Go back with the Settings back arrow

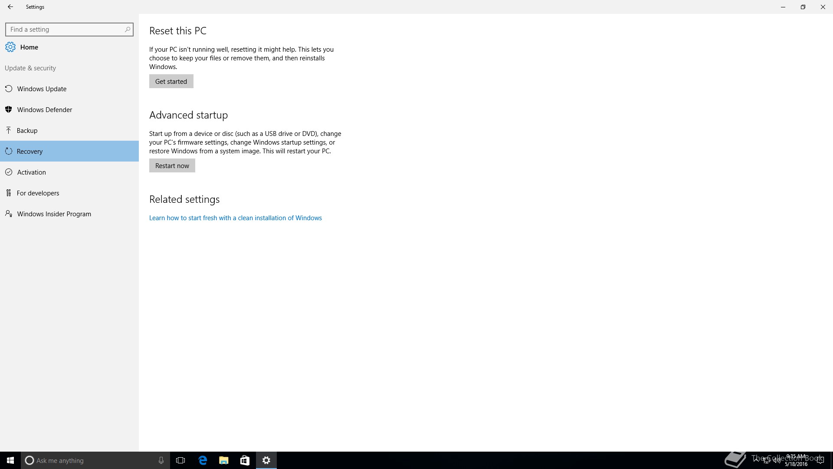10,7
